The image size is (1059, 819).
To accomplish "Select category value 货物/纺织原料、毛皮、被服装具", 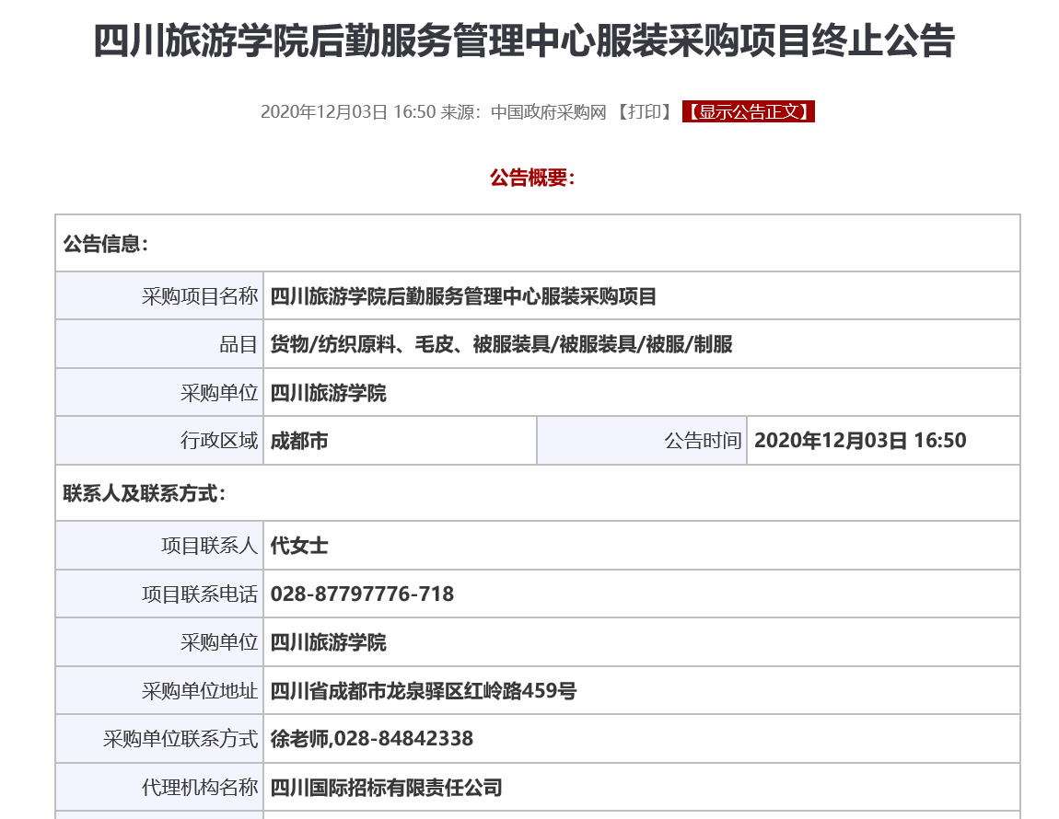I will tap(501, 344).
